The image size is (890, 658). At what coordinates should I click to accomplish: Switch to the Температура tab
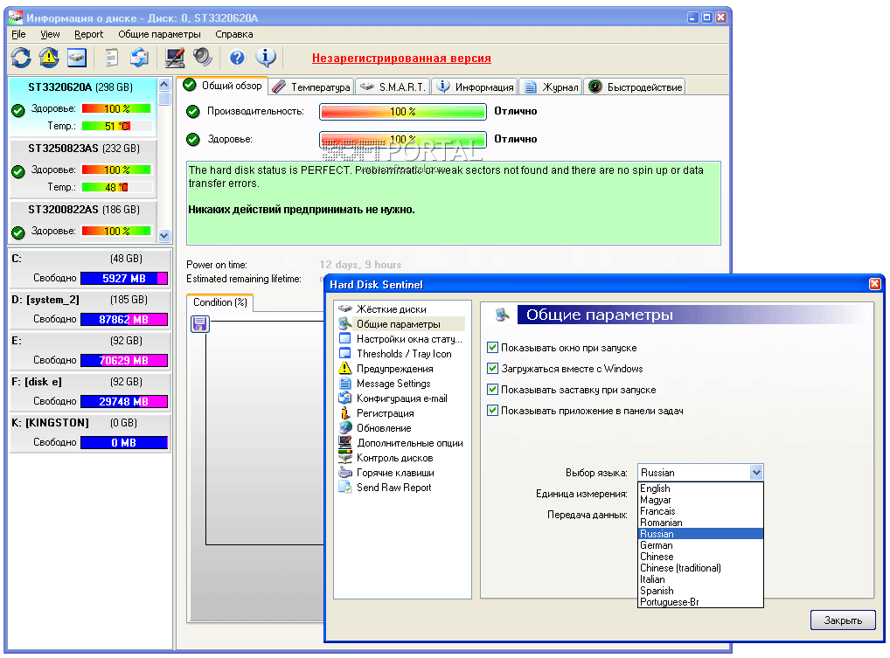click(311, 87)
